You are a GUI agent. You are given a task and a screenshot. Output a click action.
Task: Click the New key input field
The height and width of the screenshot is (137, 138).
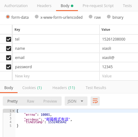56,76
